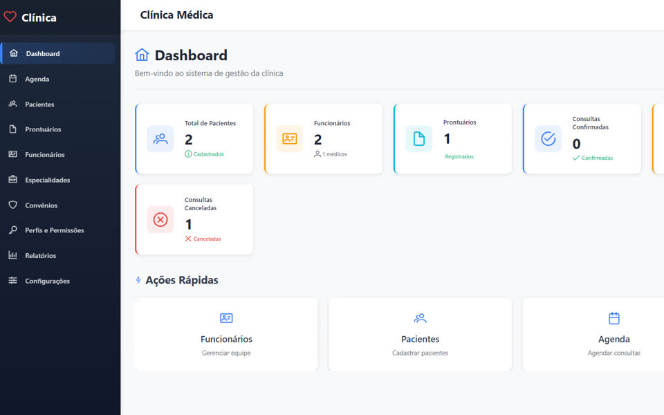The image size is (664, 415).
Task: Click the count 0 in Consultas Confirmadas
Action: coord(576,144)
